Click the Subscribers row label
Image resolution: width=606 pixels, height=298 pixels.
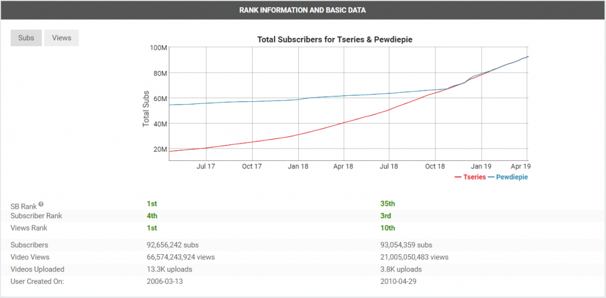30,245
